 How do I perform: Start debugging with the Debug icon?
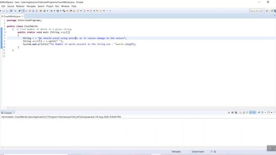tap(51, 11)
